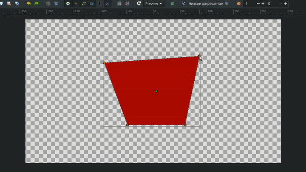The image size is (306, 172).
Task: Click the Refresh canvas icon
Action: [139, 3]
